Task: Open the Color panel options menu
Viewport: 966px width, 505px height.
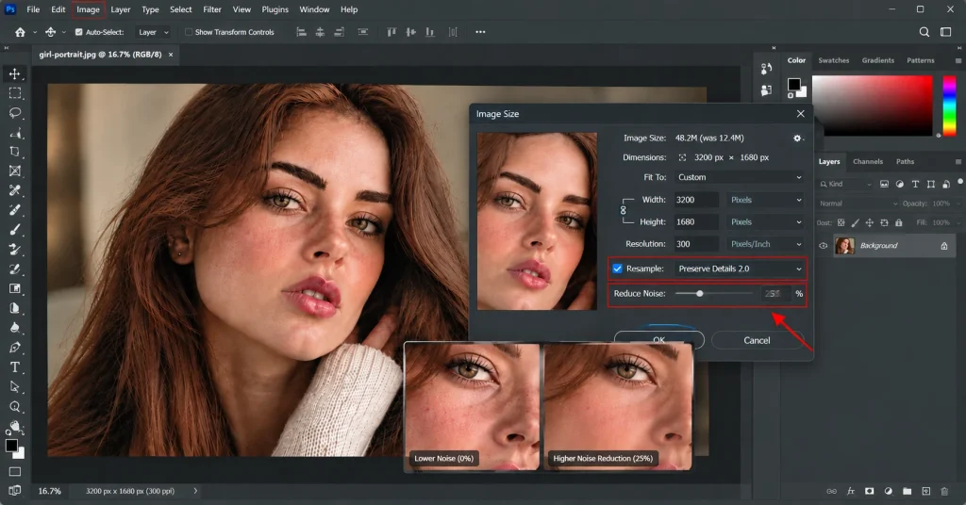Action: point(958,60)
